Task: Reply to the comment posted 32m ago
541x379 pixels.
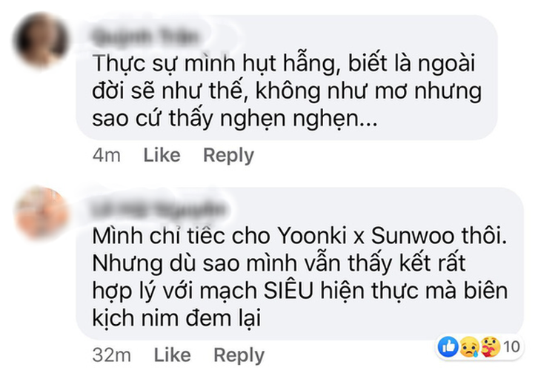Action: tap(239, 355)
